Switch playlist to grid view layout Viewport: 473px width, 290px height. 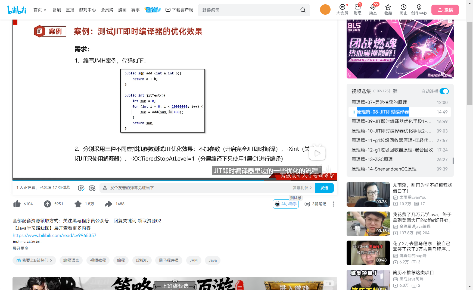395,91
